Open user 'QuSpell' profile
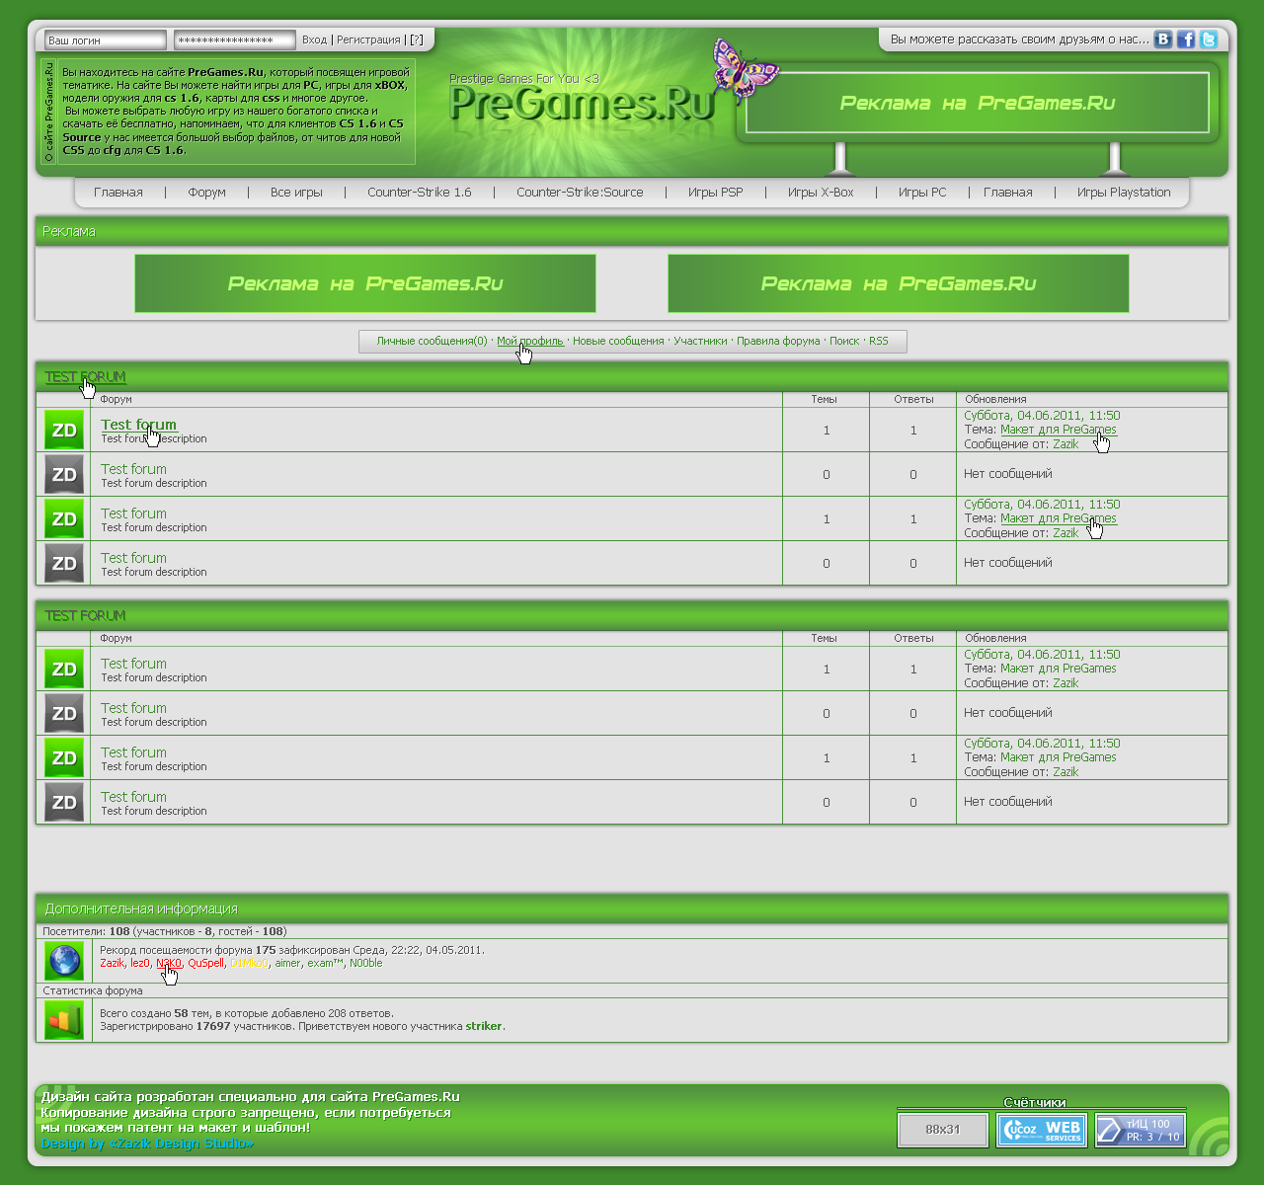The width and height of the screenshot is (1264, 1185). [x=205, y=964]
